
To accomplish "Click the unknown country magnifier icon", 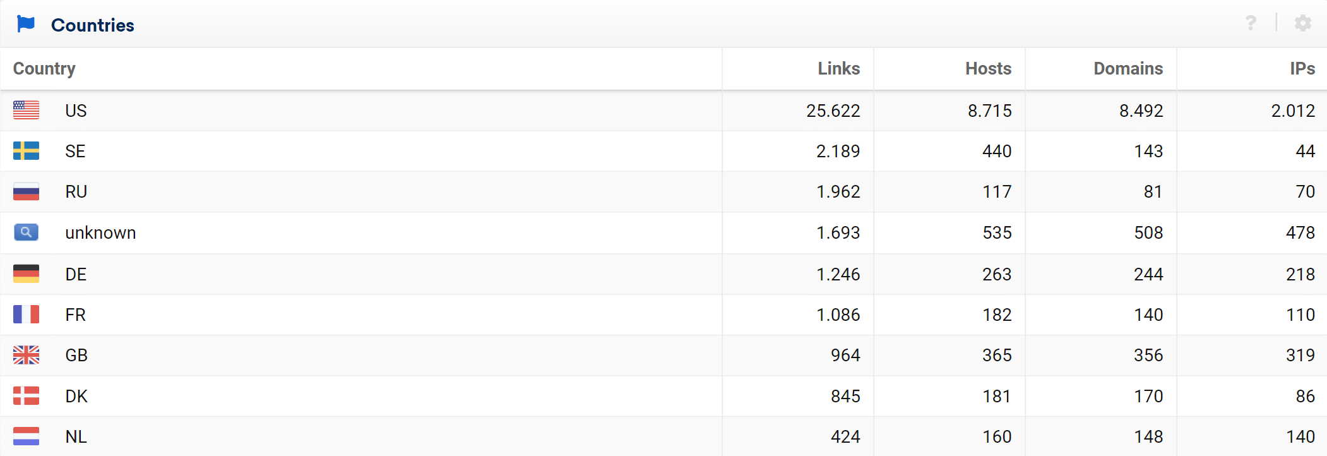I will click(27, 232).
